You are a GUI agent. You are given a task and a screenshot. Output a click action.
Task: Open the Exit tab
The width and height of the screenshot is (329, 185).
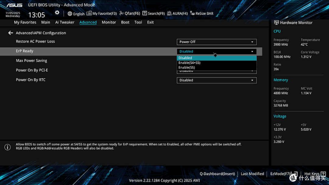tap(150, 22)
